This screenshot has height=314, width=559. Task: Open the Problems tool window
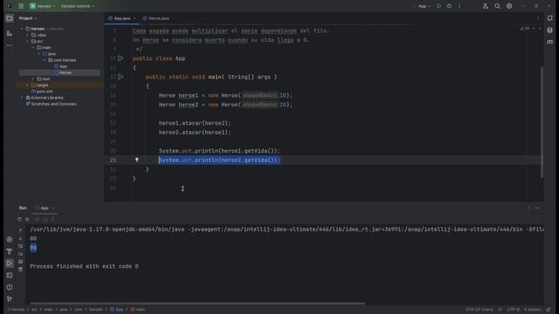(10, 287)
